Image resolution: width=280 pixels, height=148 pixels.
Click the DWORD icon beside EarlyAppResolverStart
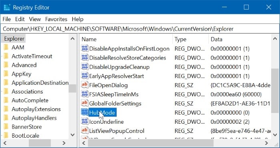(84, 76)
